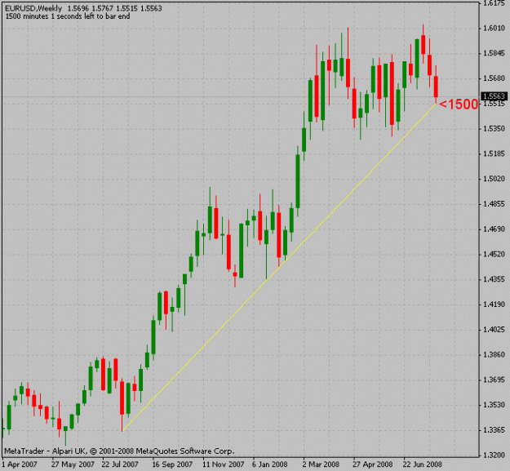510x471 pixels.
Task: Click the 27 May 2007 date label
Action: point(73,464)
